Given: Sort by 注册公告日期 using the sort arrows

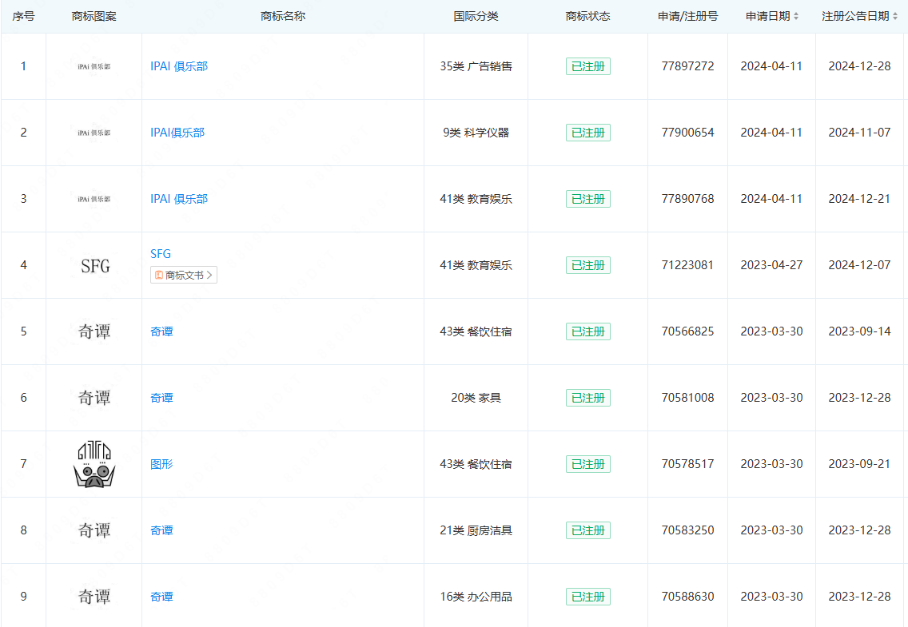Looking at the screenshot, I should pos(894,17).
